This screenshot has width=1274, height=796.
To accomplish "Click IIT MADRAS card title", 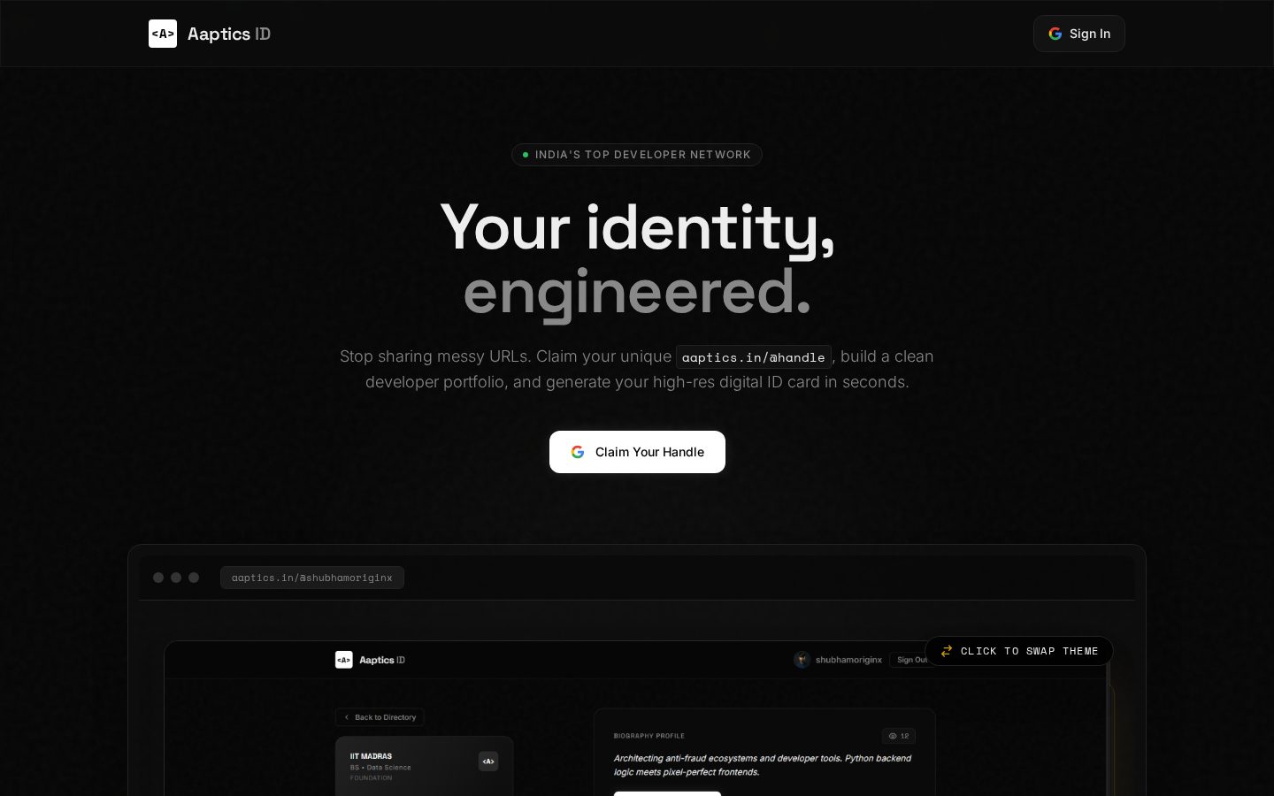I will click(371, 756).
